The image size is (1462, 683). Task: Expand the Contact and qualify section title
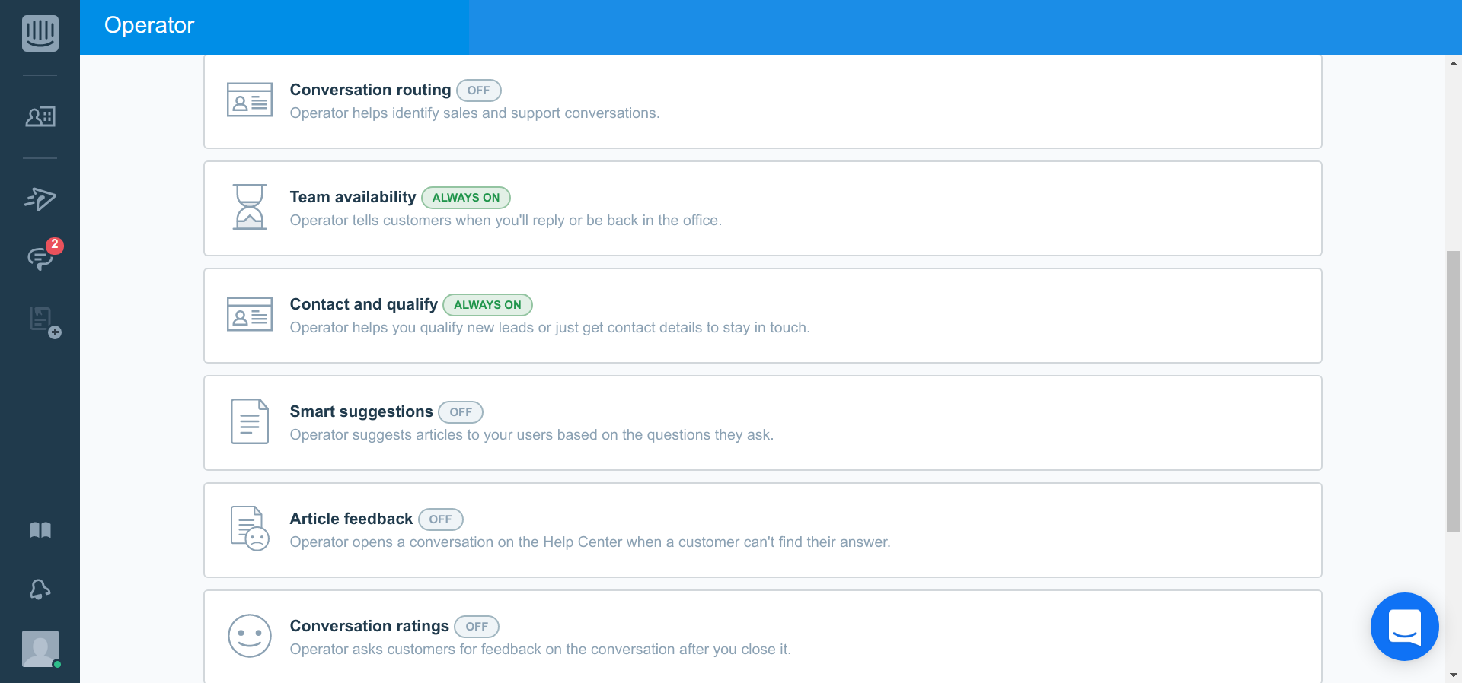coord(363,304)
